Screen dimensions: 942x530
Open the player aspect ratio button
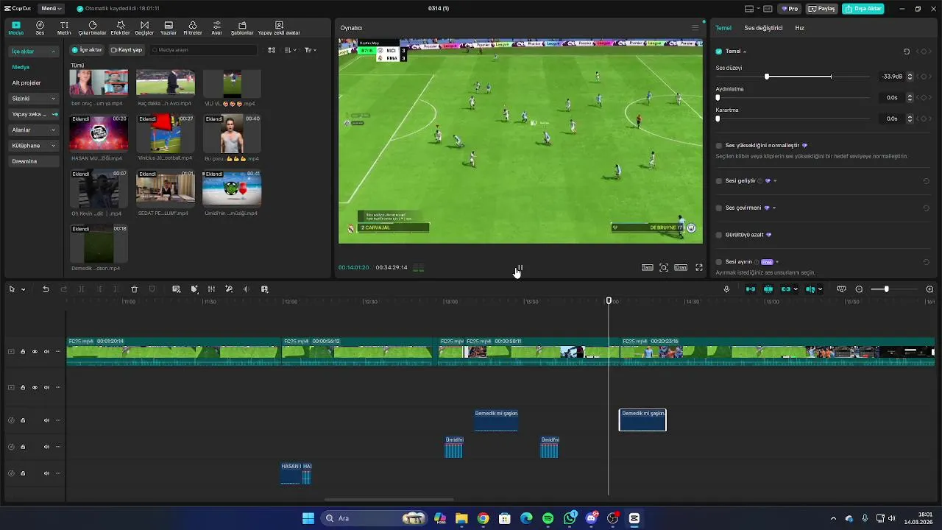point(681,267)
